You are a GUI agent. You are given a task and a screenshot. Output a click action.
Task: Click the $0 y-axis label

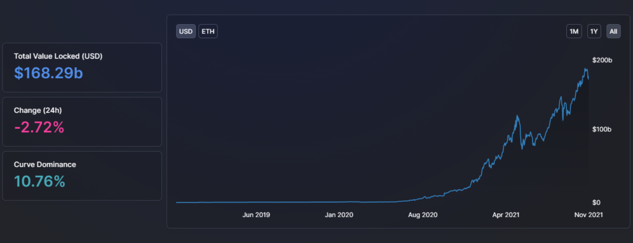click(x=597, y=202)
